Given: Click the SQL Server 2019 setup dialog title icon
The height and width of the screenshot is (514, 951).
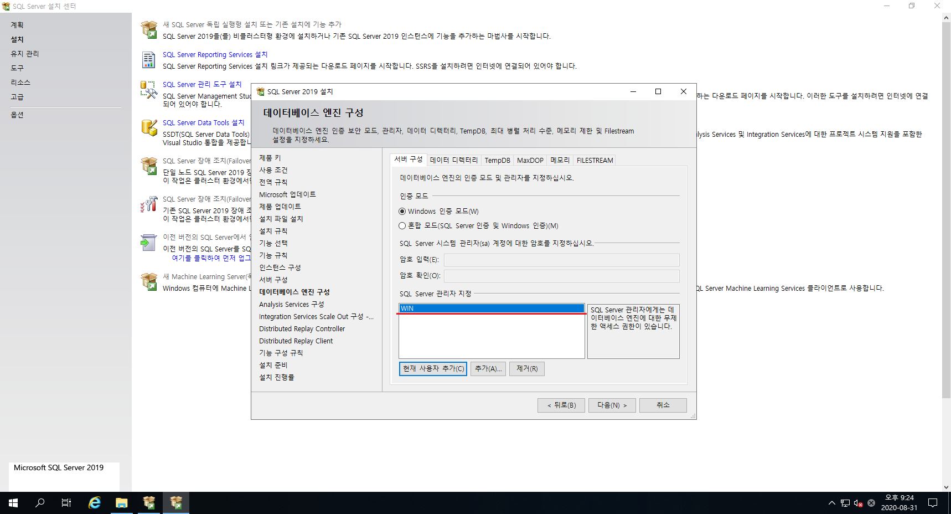Looking at the screenshot, I should click(x=260, y=92).
